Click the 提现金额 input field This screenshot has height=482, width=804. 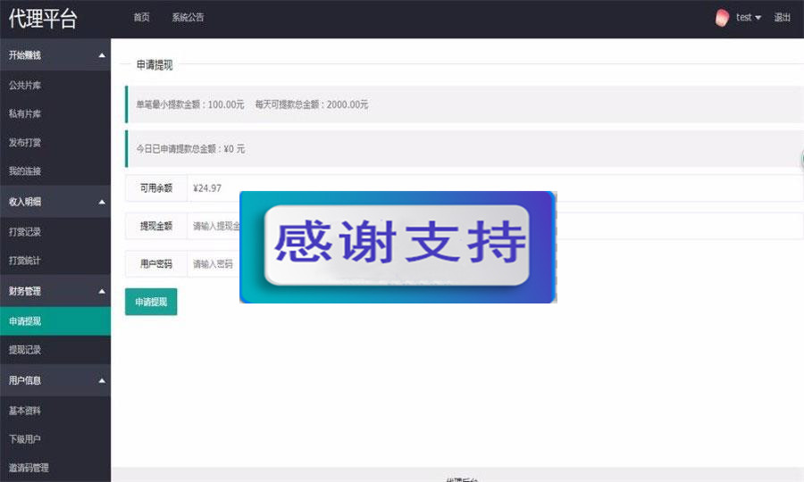(495, 226)
